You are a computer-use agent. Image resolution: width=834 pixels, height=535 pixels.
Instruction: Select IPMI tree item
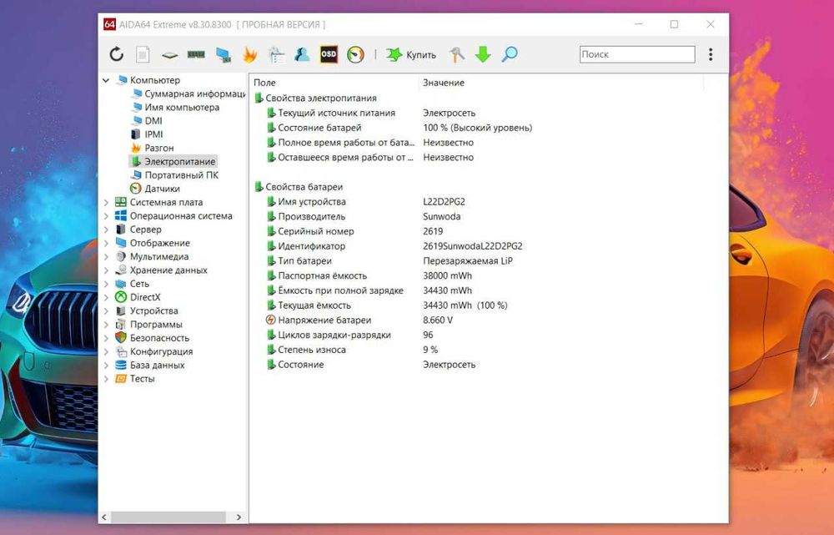click(x=147, y=134)
